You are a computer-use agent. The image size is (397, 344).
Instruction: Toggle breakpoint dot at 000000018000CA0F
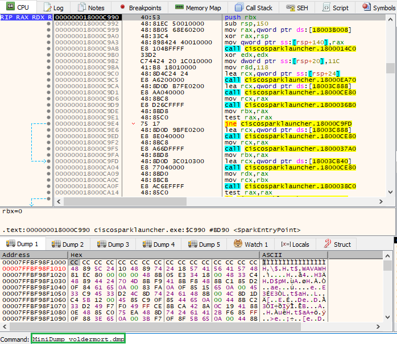[x=48, y=186]
